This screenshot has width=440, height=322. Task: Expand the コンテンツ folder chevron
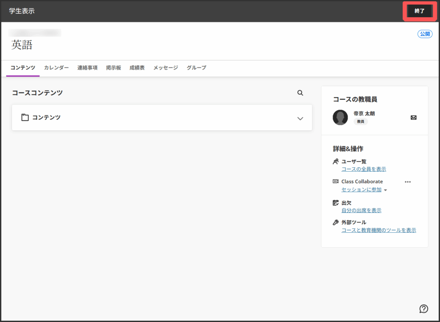300,119
